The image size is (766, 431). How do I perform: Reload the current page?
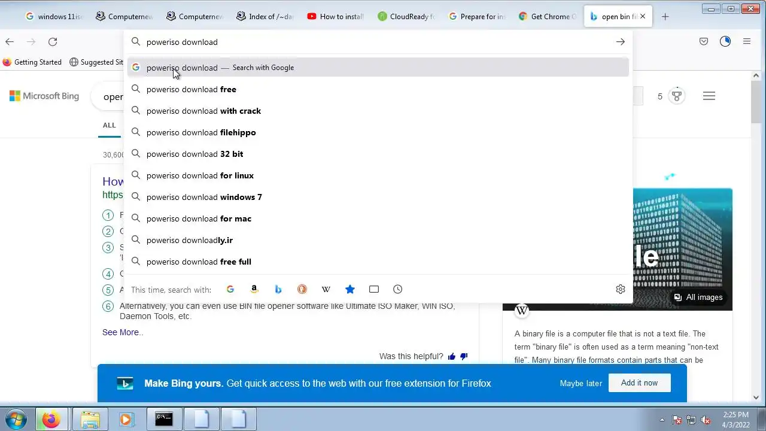(x=53, y=41)
